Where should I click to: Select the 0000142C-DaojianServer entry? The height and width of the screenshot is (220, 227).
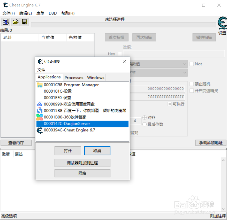[82, 124]
